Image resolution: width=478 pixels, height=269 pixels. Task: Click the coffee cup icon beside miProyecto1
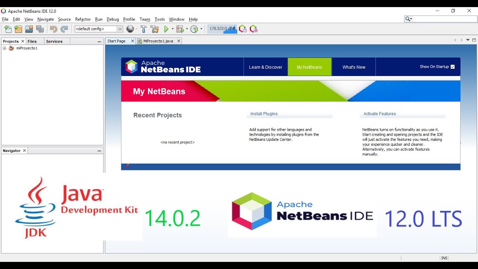11,48
